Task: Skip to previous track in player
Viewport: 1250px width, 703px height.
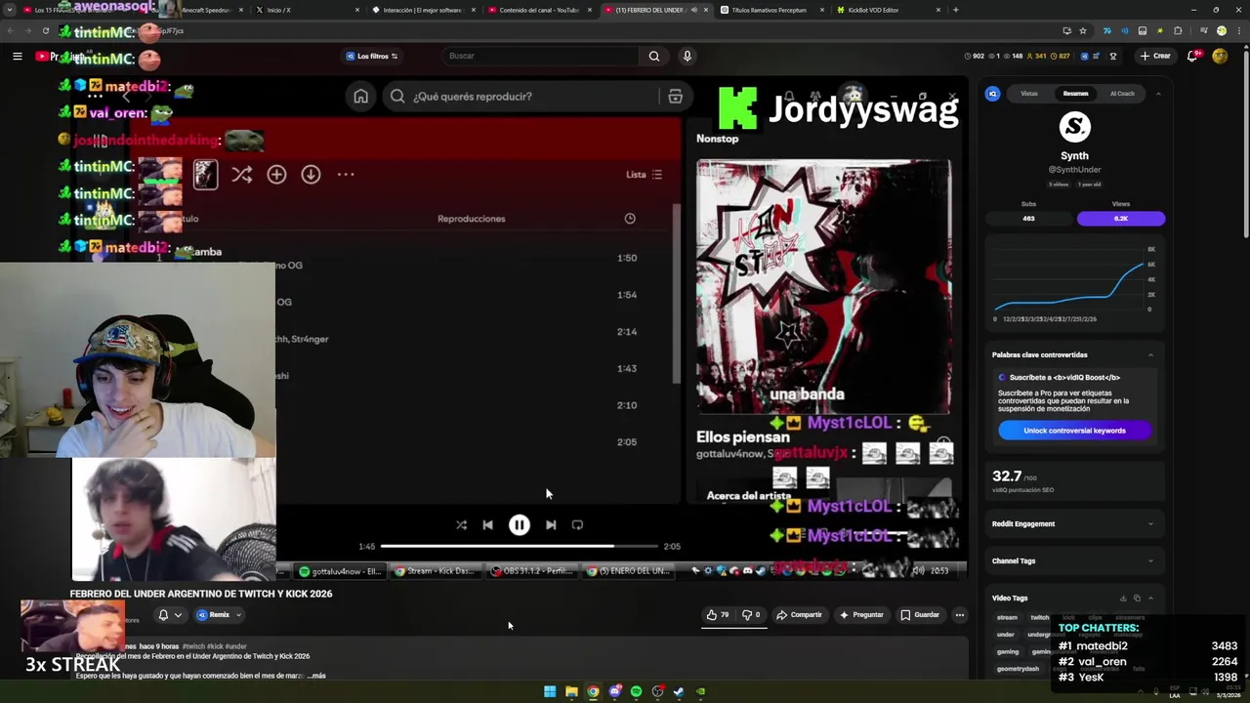Action: [487, 525]
